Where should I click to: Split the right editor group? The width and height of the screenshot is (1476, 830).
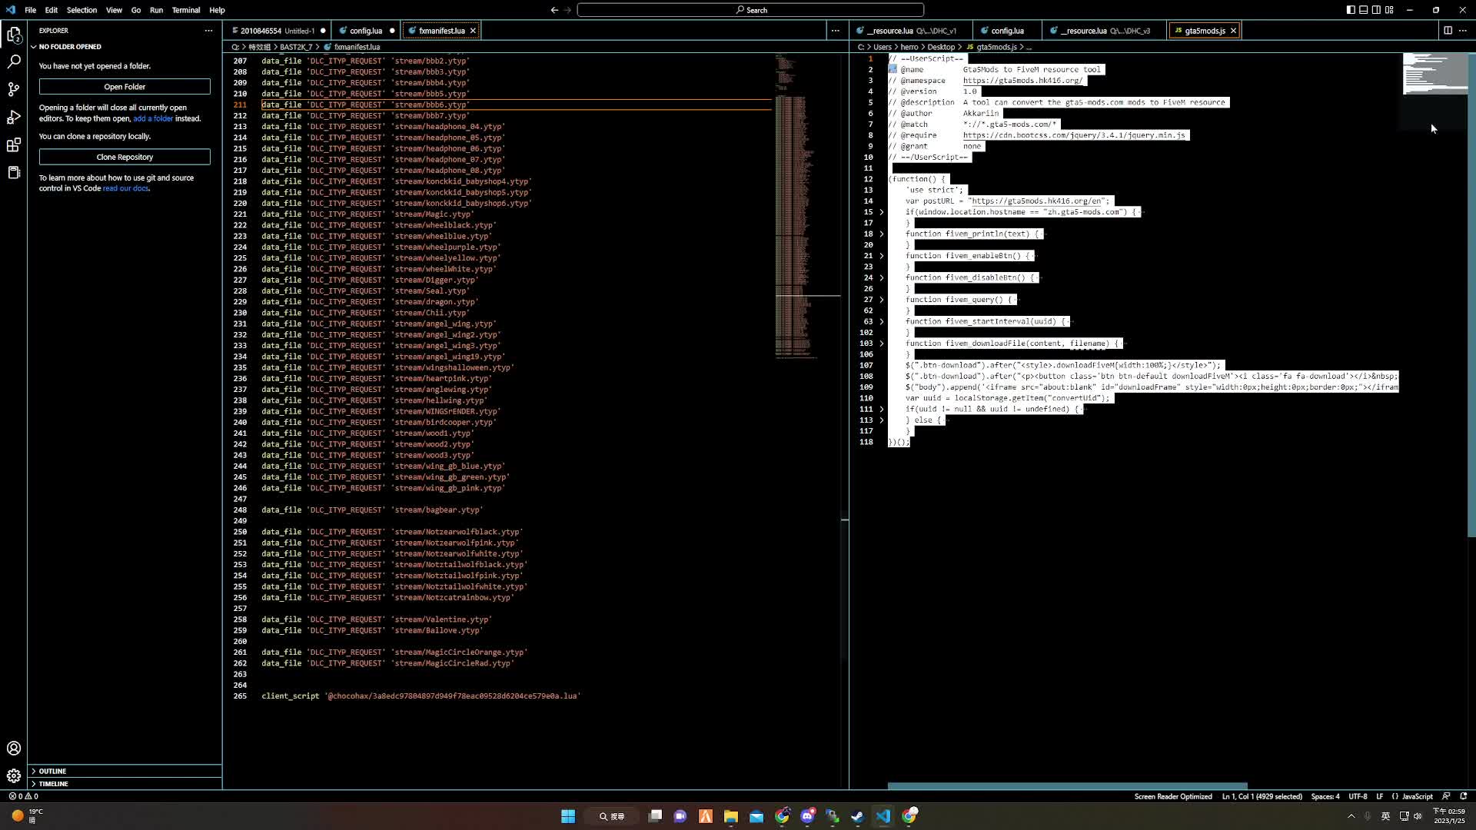coord(1448,31)
